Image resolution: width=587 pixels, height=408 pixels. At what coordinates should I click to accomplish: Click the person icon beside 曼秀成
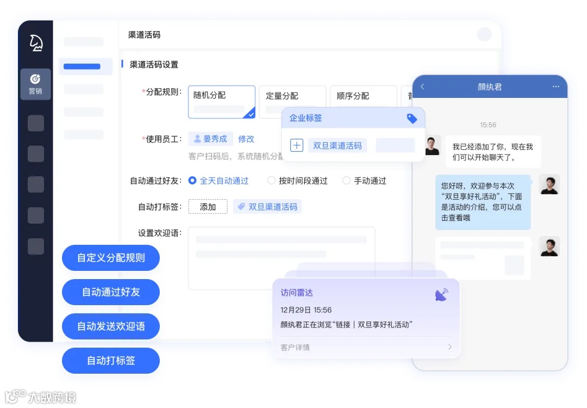coord(197,139)
